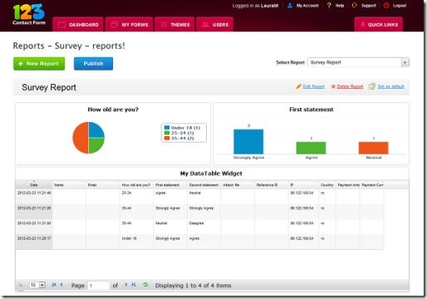Image resolution: width=427 pixels, height=299 pixels.
Task: Click the 'How old are you?' column header
Action: [x=136, y=184]
